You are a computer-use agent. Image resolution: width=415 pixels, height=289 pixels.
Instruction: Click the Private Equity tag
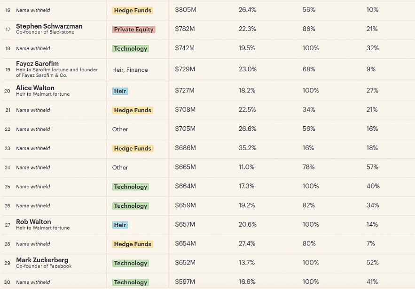coord(133,30)
